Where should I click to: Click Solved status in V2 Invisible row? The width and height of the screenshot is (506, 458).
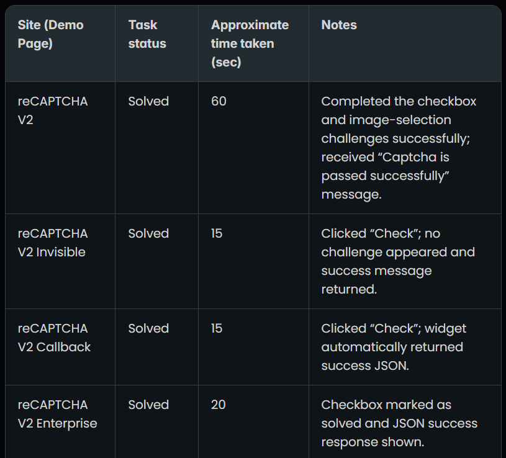coord(148,233)
